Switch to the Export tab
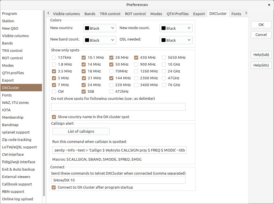Viewport: 274px width, 204px height. pyautogui.click(x=199, y=14)
